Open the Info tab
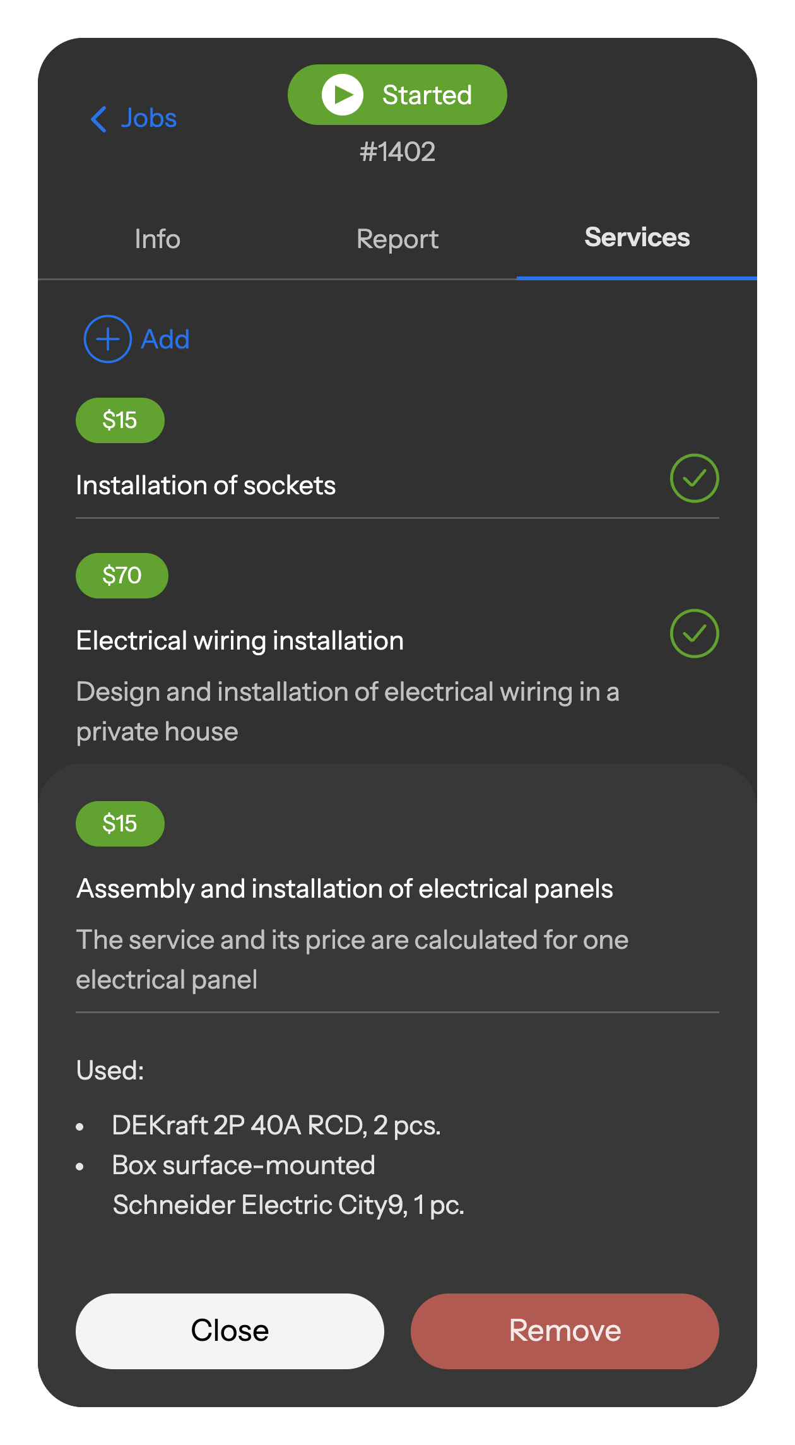The image size is (795, 1445). click(x=158, y=239)
